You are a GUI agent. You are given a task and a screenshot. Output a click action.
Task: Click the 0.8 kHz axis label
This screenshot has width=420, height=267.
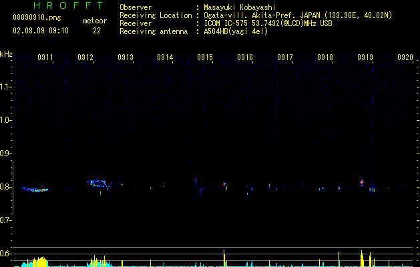pyautogui.click(x=5, y=187)
